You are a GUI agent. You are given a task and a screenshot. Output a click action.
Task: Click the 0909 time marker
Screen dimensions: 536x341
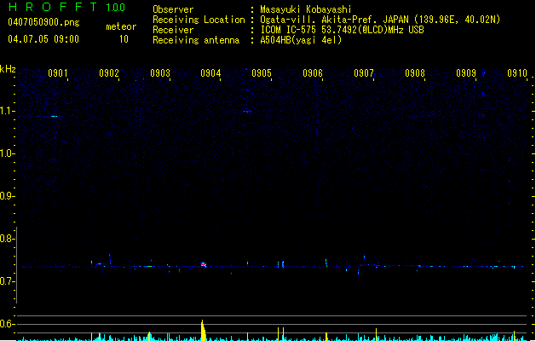point(466,73)
